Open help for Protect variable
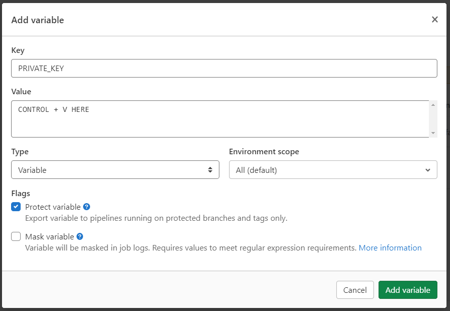 pos(87,207)
